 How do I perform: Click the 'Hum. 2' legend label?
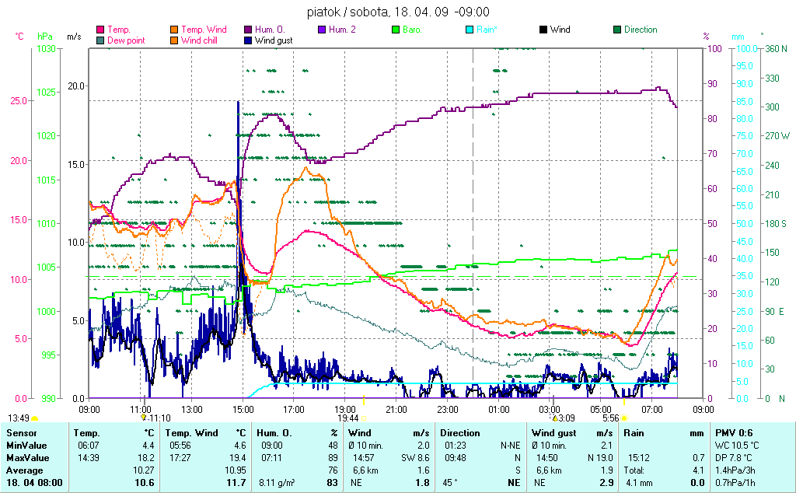pos(342,30)
